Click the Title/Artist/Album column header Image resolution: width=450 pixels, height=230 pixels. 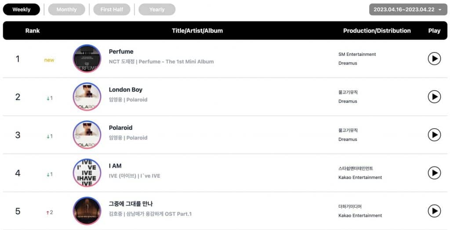coord(197,31)
